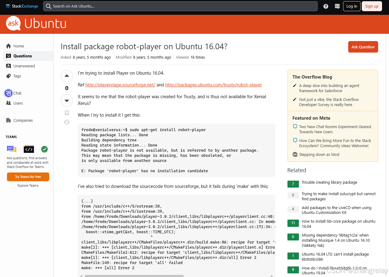Click the search magnifier icon
Image resolution: width=389 pixels, height=277 pixels.
pos(48,6)
